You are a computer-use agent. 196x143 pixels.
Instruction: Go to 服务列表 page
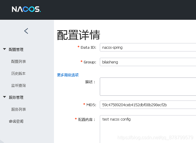pyautogui.click(x=19, y=109)
